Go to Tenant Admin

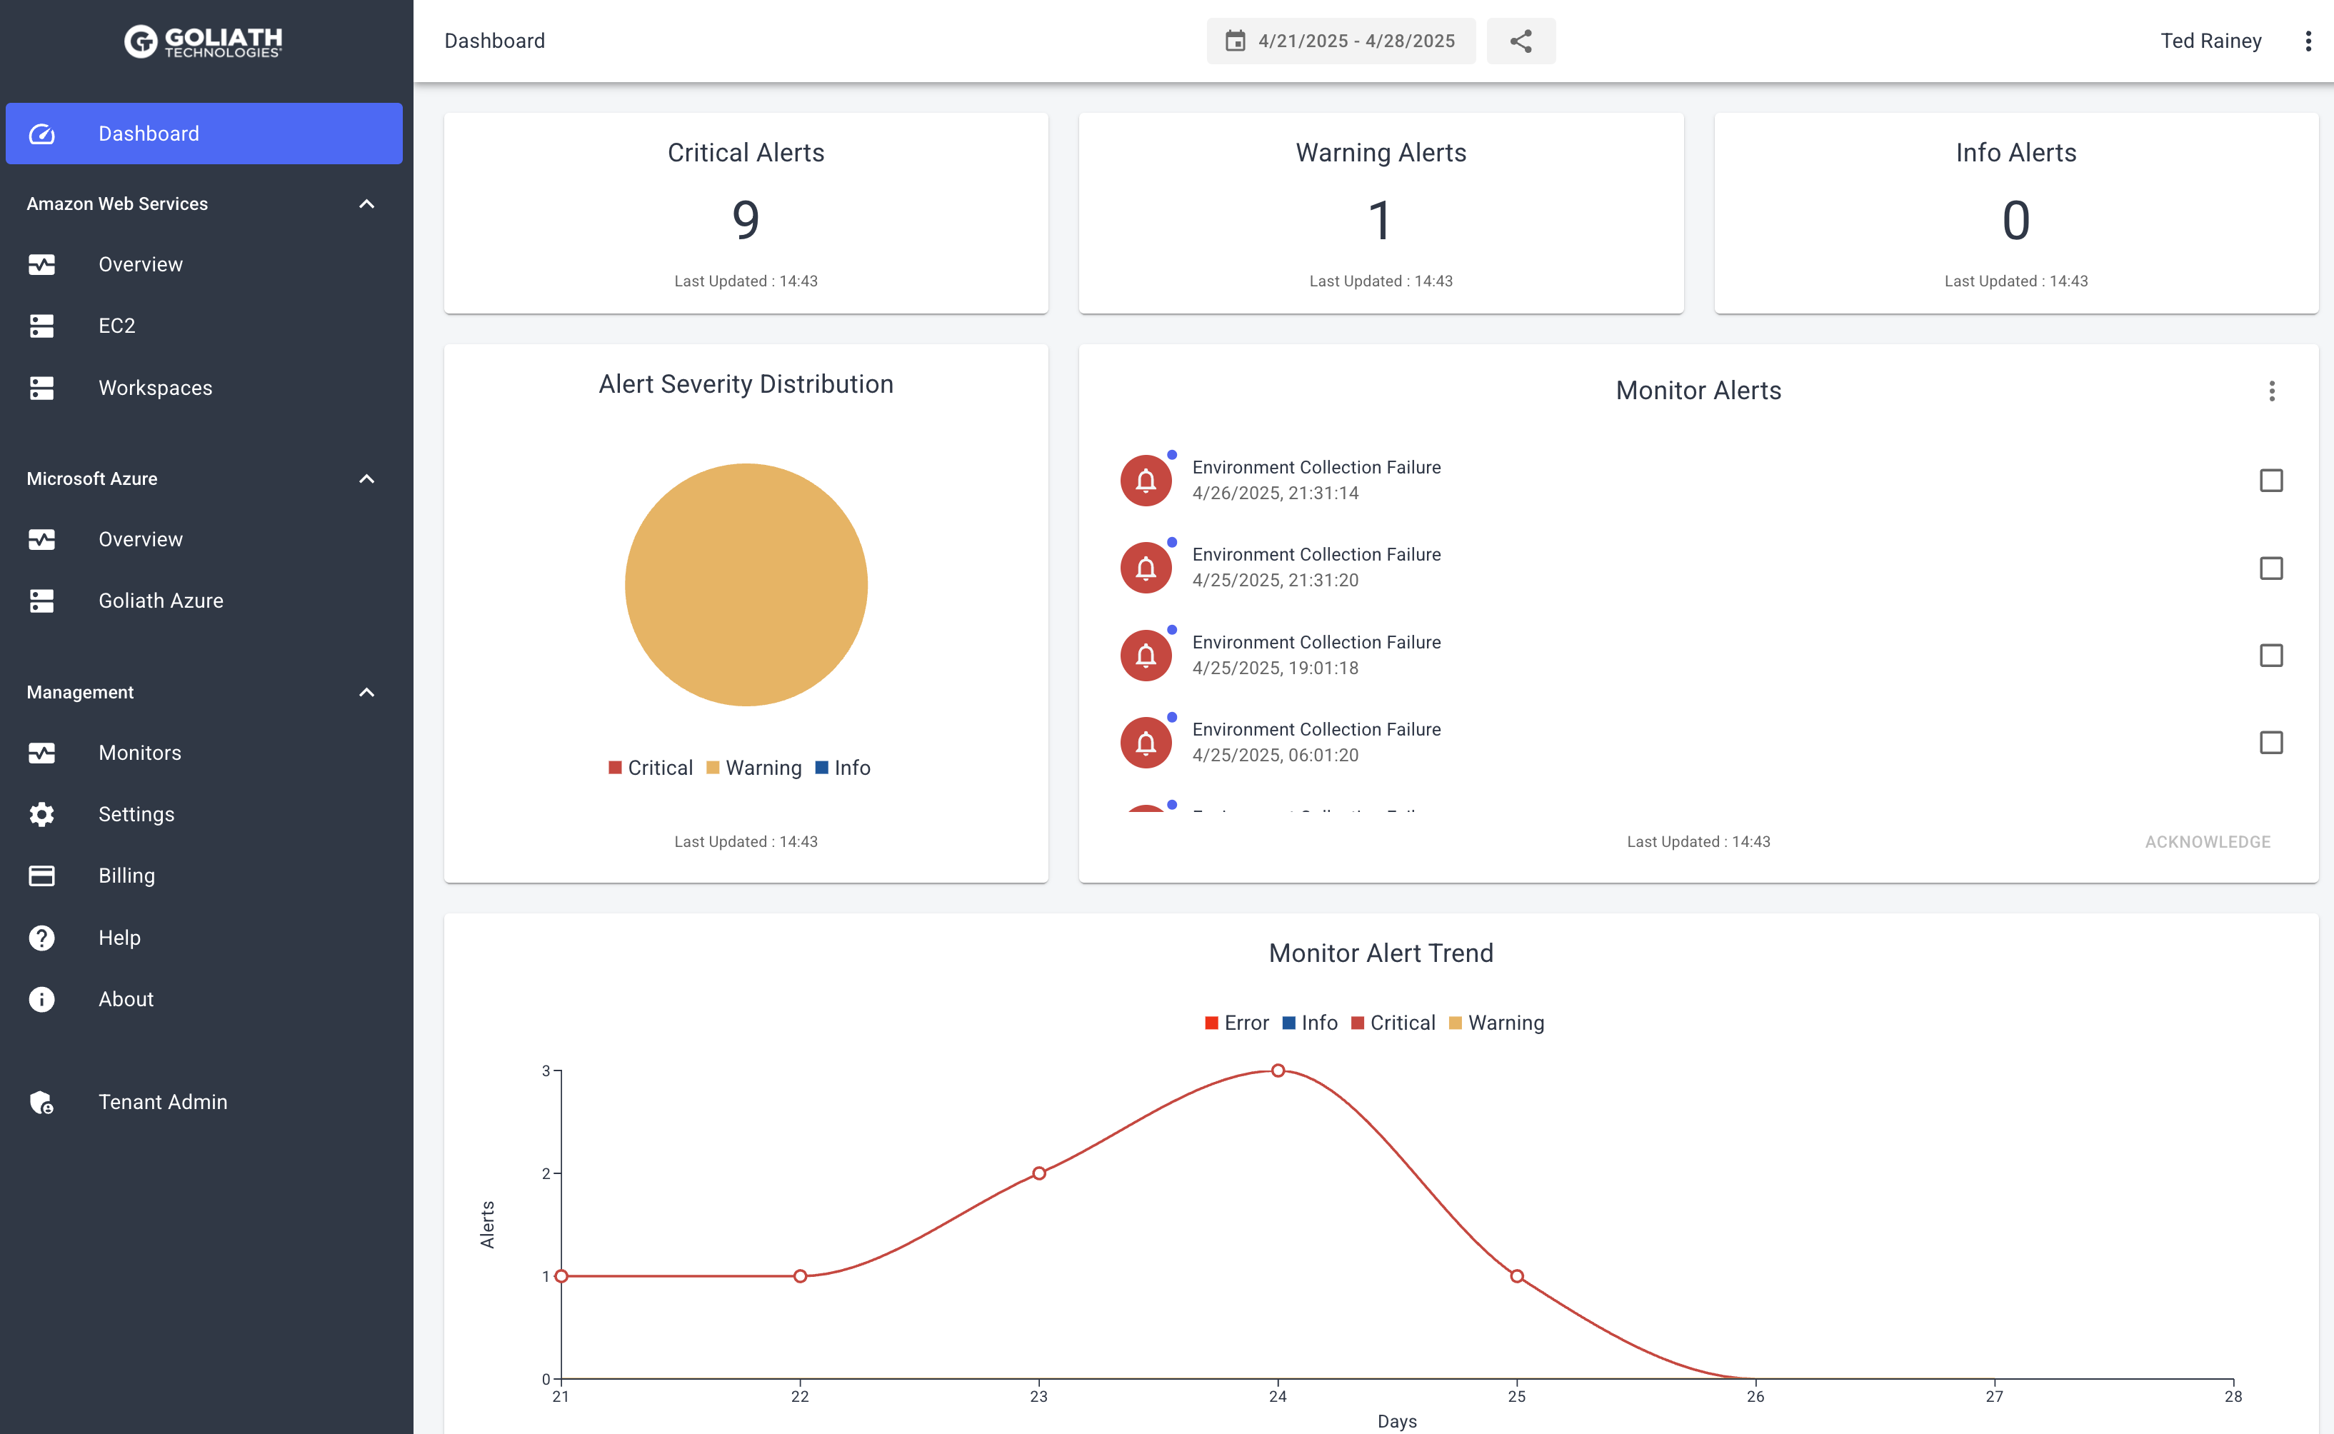coord(162,1101)
